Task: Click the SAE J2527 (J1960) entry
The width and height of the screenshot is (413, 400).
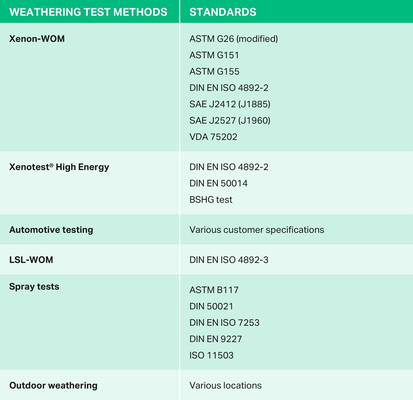Action: [230, 121]
